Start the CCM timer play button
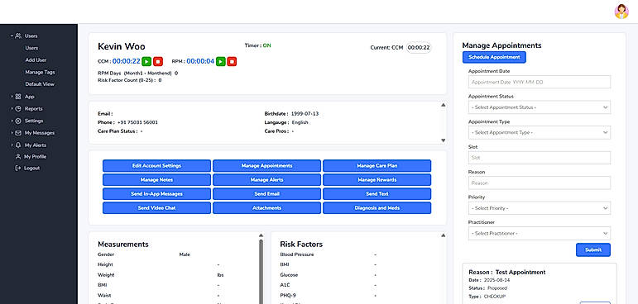Screen dimensions: 638x304 coord(147,61)
